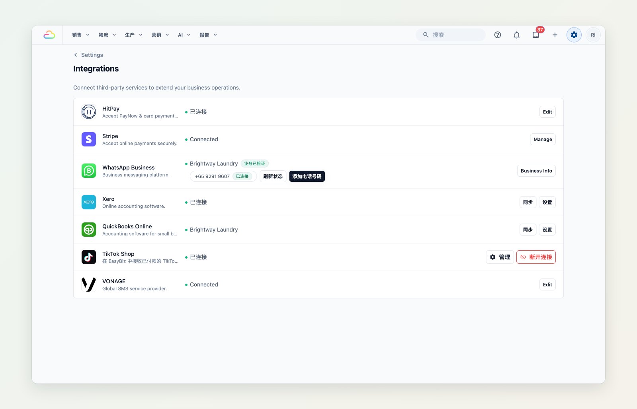
Task: Click Edit button for VONAGE
Action: (x=547, y=284)
